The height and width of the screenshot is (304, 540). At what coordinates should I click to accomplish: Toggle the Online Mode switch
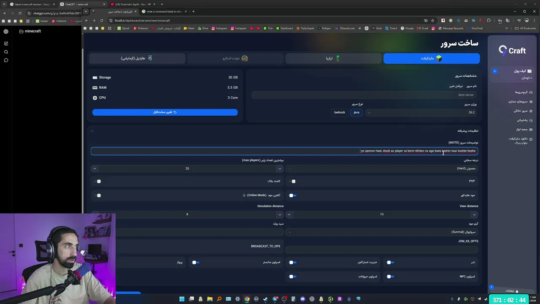[98, 195]
